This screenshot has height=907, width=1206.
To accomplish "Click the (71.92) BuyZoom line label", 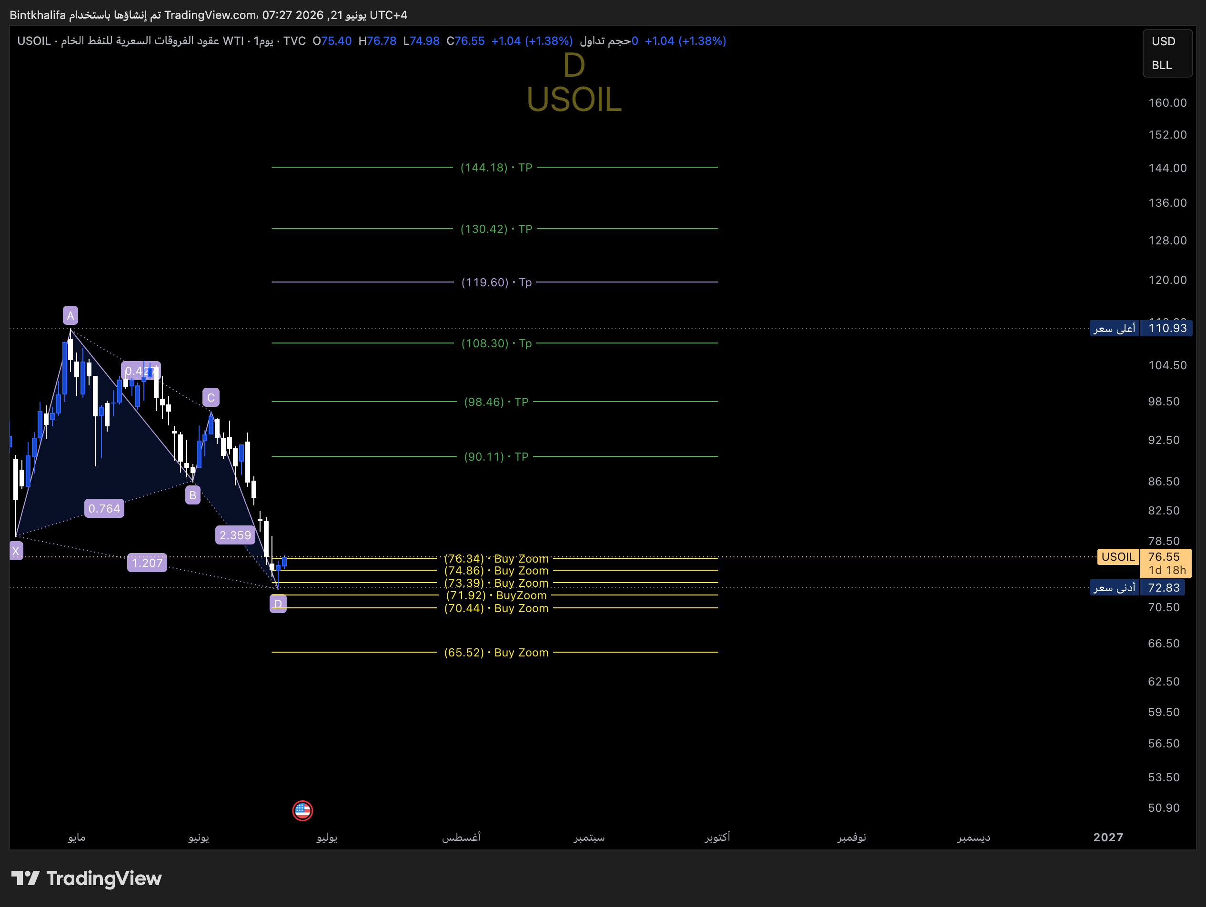I will [x=496, y=595].
